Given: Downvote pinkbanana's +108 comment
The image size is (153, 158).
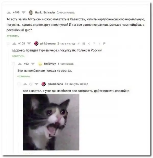Looking at the screenshot, I should pyautogui.click(x=29, y=44).
